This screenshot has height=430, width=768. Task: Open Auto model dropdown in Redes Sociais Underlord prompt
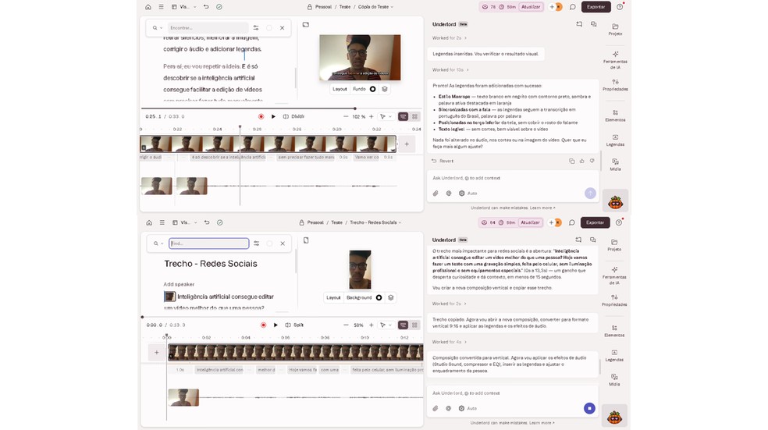(x=468, y=408)
